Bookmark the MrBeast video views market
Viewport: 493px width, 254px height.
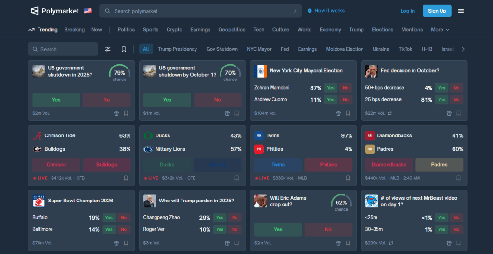[x=459, y=243]
